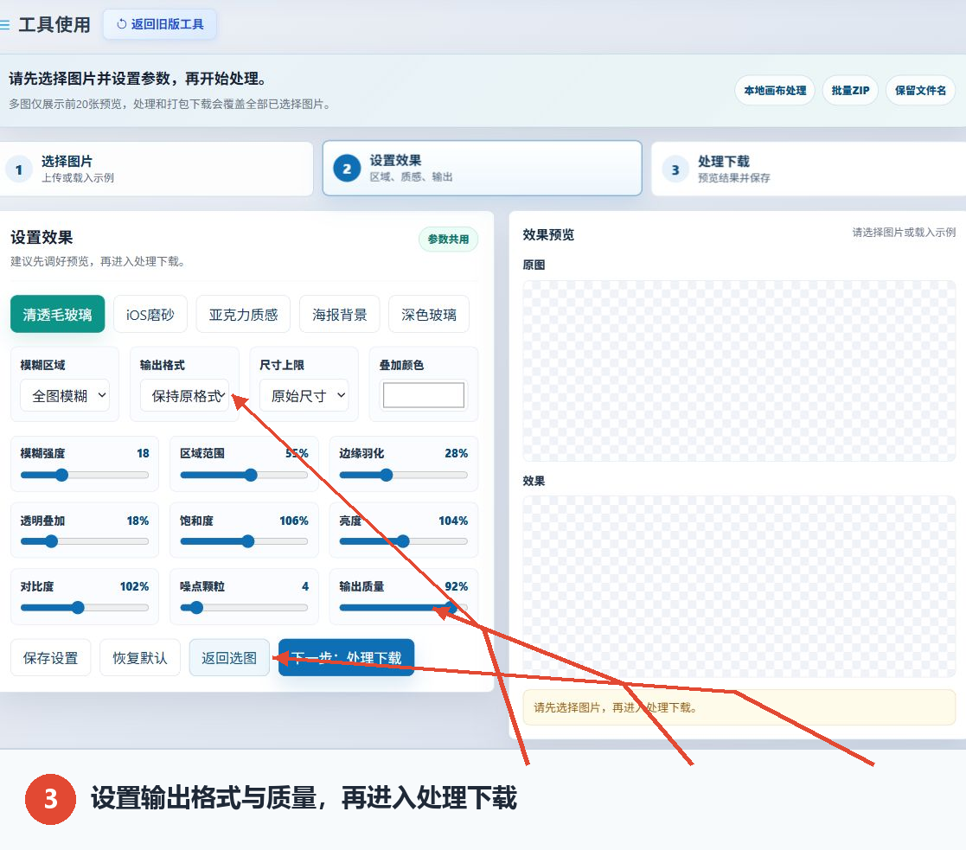Viewport: 966px width, 850px height.
Task: Click the 返回选图 button
Action: click(x=229, y=658)
